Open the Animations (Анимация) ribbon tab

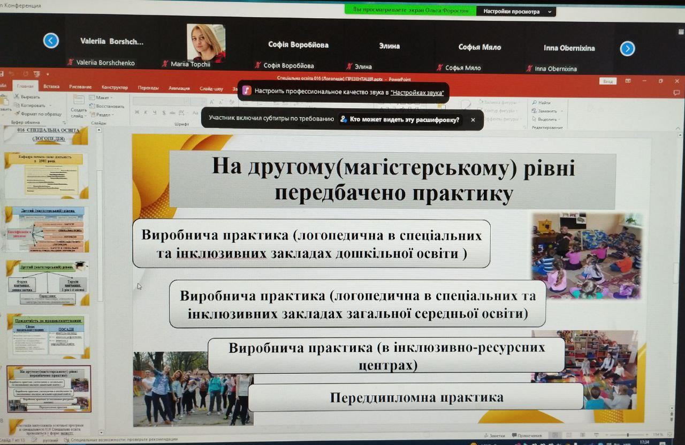point(179,88)
